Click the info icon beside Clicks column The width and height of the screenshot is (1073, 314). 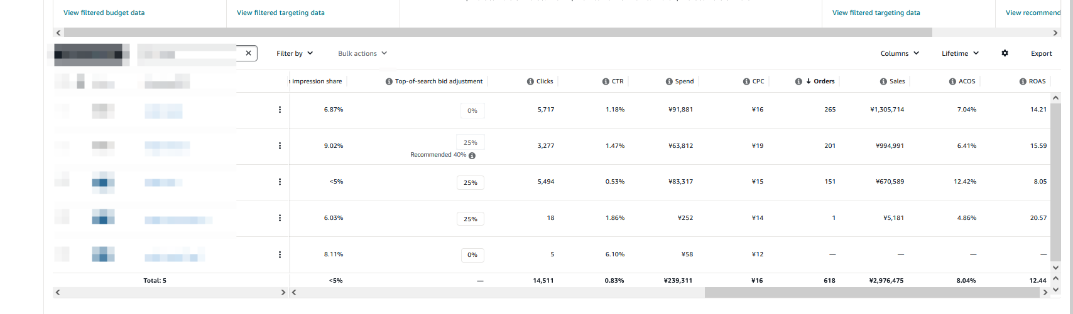(x=530, y=81)
